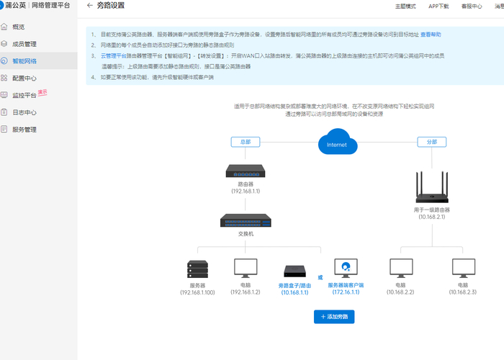Click the 电脑 (10.168.2.3) monitor icon
This screenshot has height=360, width=504.
click(x=464, y=268)
